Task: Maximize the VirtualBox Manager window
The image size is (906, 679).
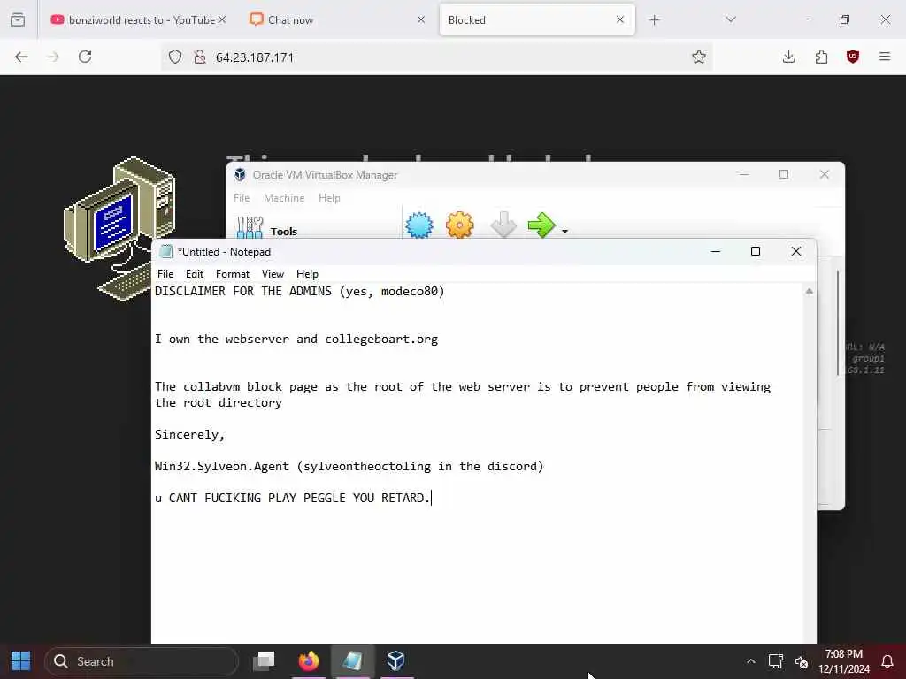Action: click(x=784, y=174)
